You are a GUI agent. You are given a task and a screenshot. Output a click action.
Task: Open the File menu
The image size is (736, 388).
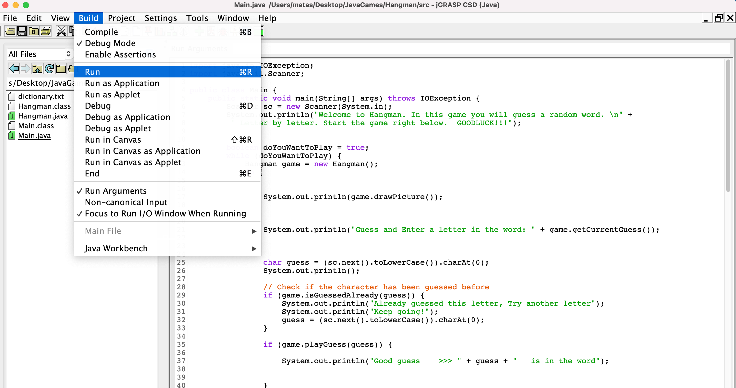click(10, 18)
